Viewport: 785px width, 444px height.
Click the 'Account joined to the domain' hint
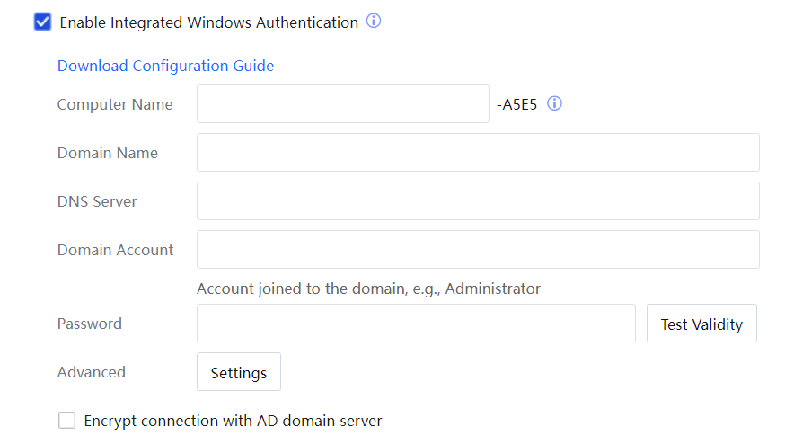[368, 289]
